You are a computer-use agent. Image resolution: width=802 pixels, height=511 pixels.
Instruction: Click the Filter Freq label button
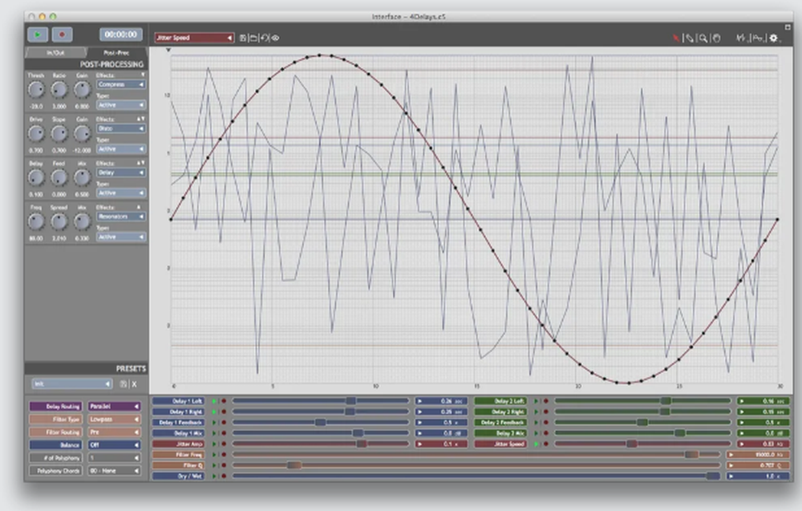pyautogui.click(x=178, y=455)
